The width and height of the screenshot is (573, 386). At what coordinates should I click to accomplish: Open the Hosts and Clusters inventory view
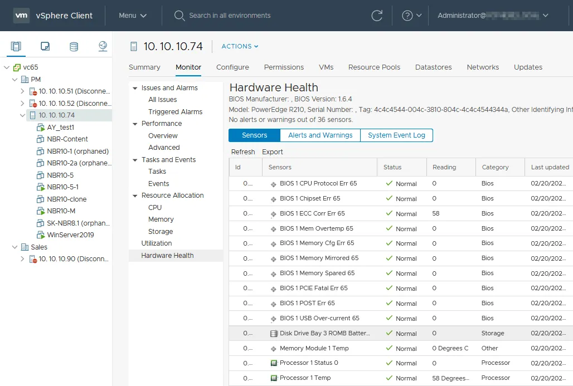(16, 46)
